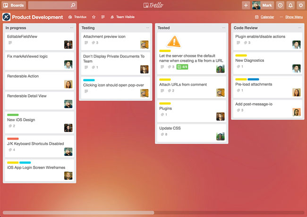
Task: Click description icon on EditableFieldView card
Action: pos(10,42)
